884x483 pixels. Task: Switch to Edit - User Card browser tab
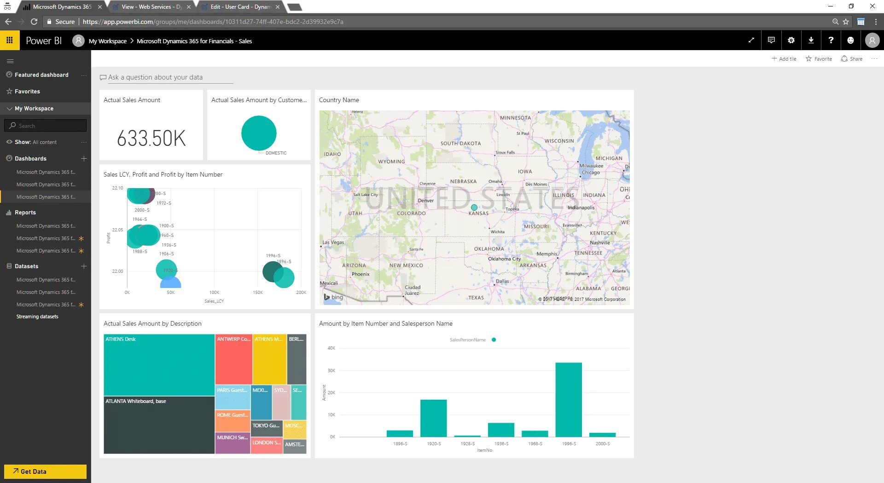(x=240, y=7)
